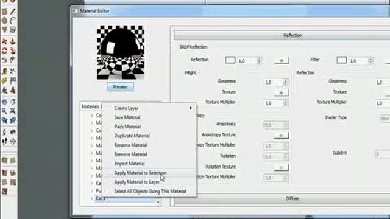The height and width of the screenshot is (219, 390).
Task: Select the Pan hand tool
Action: point(13,102)
